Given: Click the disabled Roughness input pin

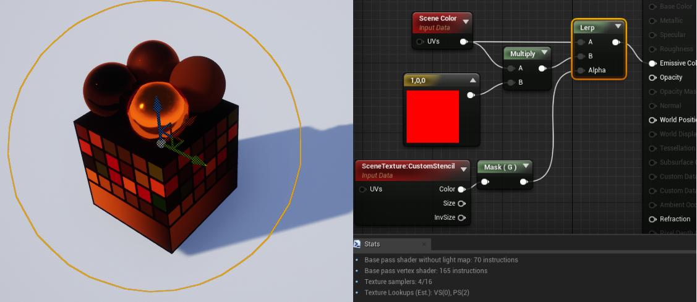Looking at the screenshot, I should 652,49.
